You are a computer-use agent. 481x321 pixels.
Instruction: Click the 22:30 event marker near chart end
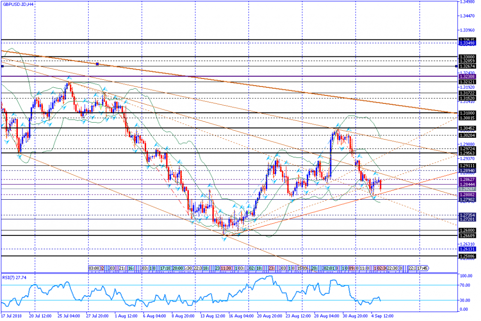click(x=392, y=268)
